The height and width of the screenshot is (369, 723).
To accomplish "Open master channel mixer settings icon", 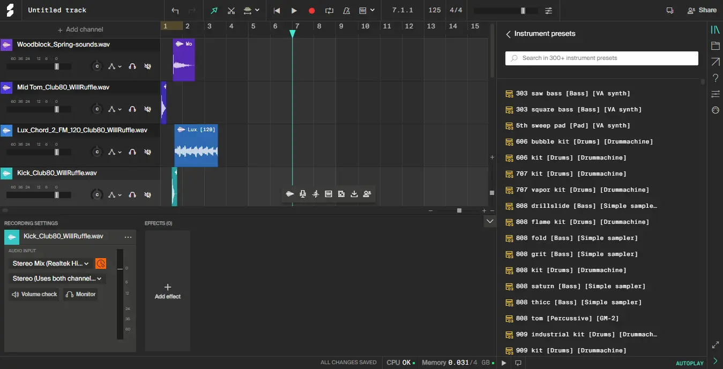I will pos(548,11).
